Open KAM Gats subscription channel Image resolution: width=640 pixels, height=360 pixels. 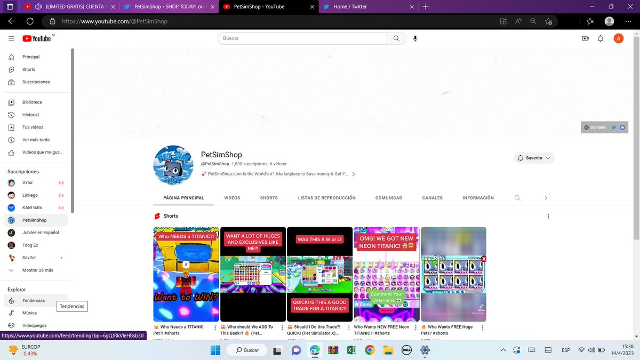(x=35, y=207)
